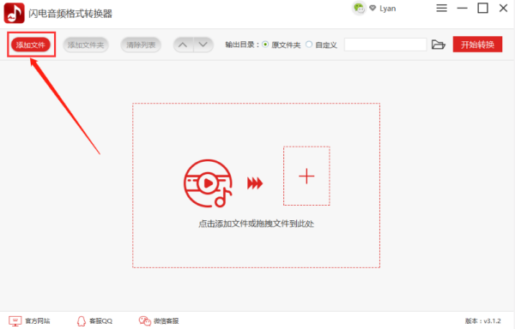Screen dimensions: 515x329
Task: Select the 自定义 output radio button
Action: pyautogui.click(x=309, y=45)
